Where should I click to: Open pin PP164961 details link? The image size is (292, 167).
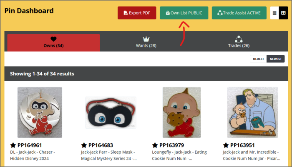tap(30, 145)
